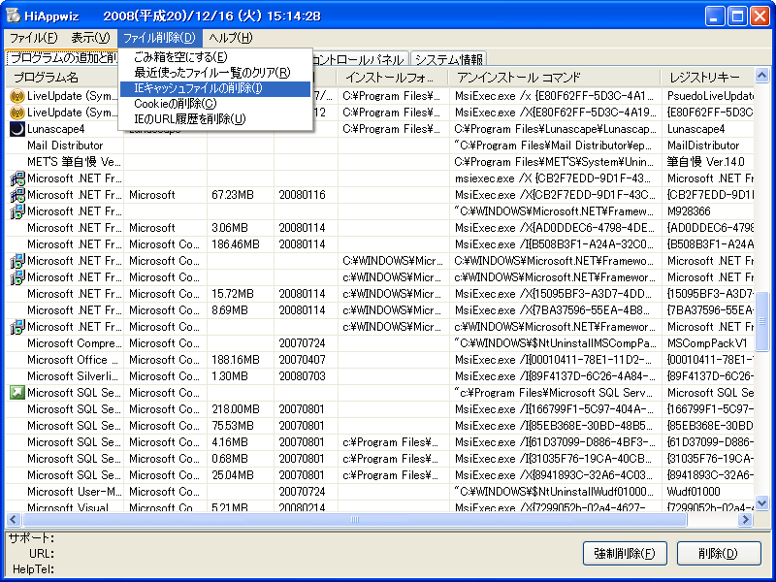This screenshot has width=776, height=582.
Task: Click the PsuedoLiveUpdate registry key cell
Action: coord(710,96)
